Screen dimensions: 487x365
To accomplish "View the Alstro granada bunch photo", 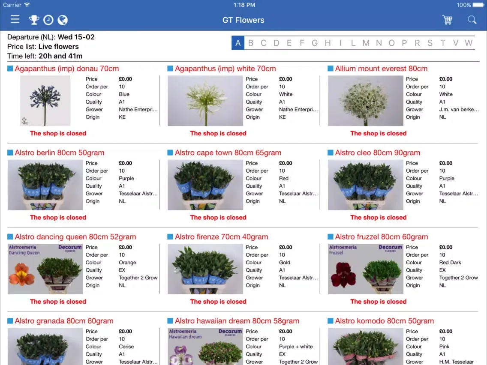I will pyautogui.click(x=45, y=347).
